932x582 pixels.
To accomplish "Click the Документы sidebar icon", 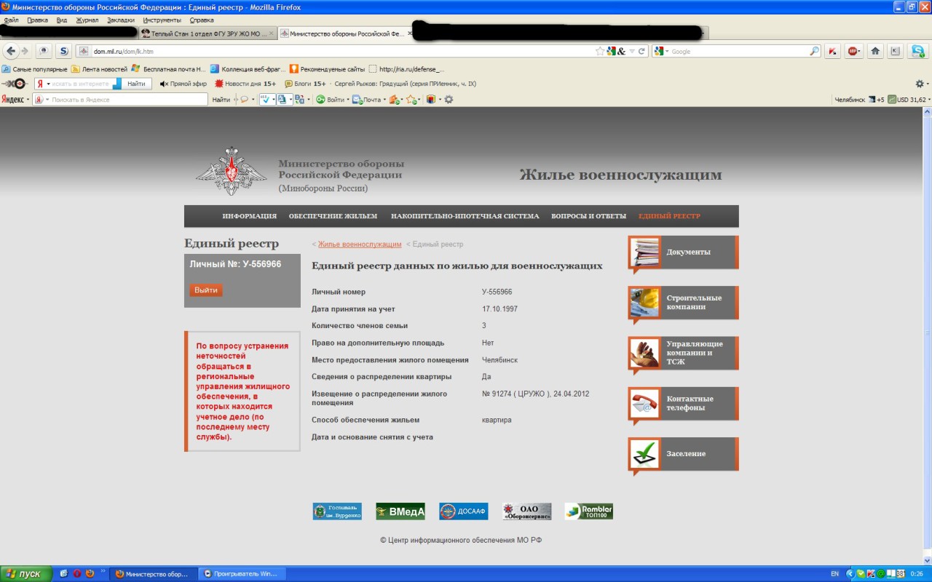I will point(644,252).
